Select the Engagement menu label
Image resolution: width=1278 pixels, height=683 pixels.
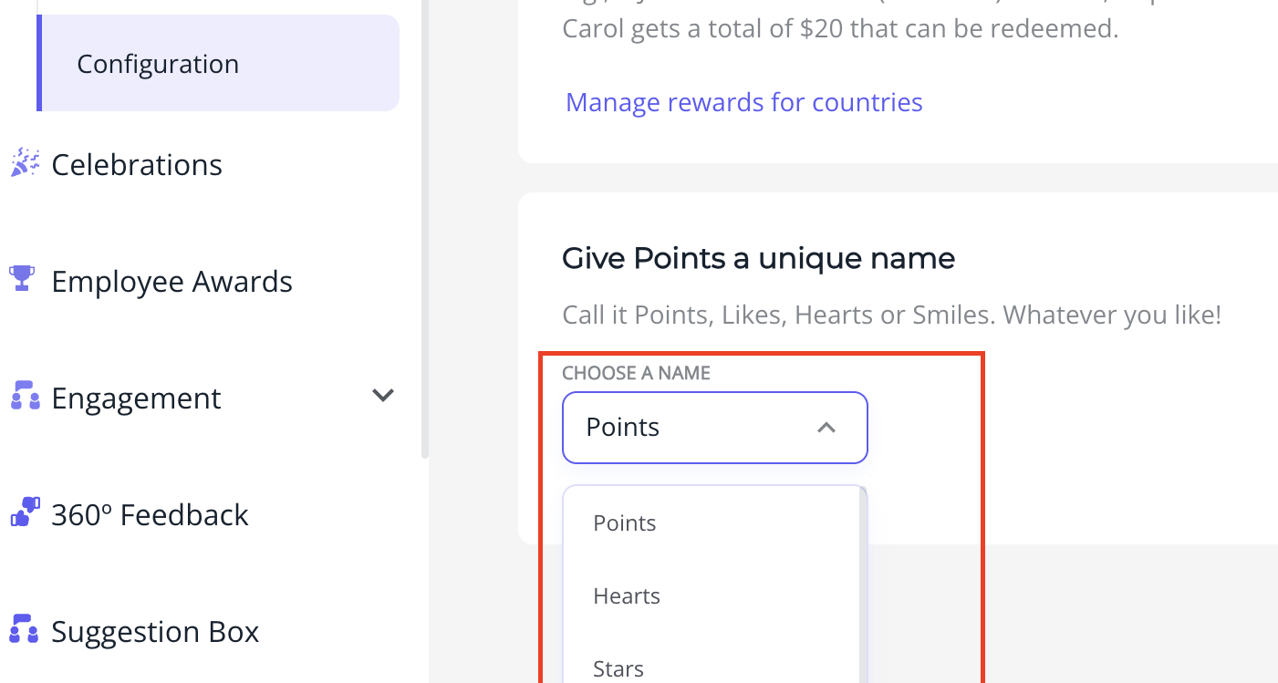[136, 398]
